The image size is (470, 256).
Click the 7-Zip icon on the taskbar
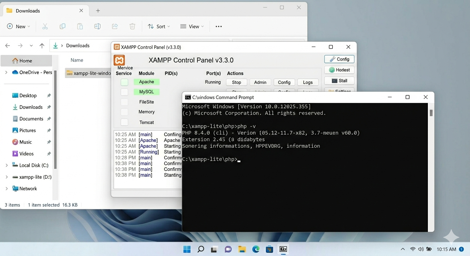pos(283,249)
